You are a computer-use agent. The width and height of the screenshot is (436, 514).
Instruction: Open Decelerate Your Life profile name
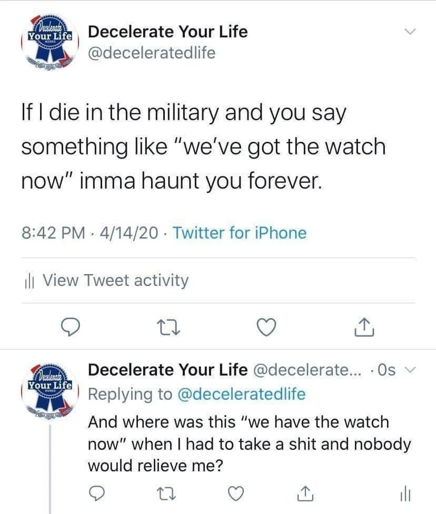167,32
